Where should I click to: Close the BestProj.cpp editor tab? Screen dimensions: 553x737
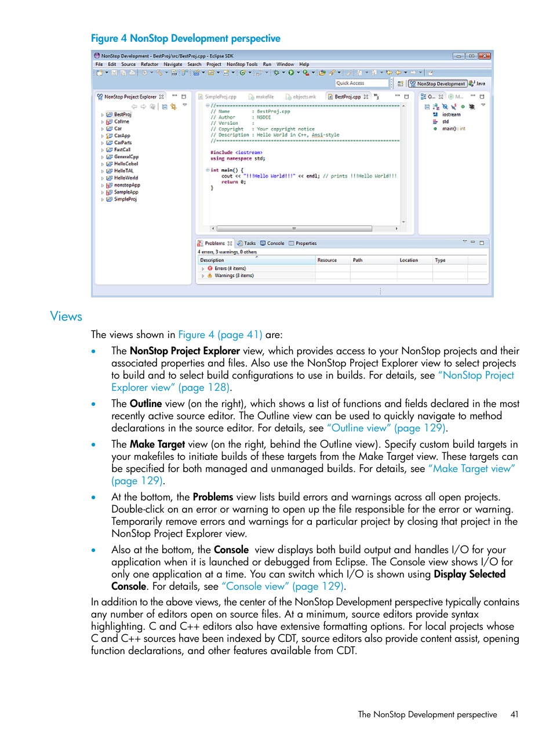point(366,97)
